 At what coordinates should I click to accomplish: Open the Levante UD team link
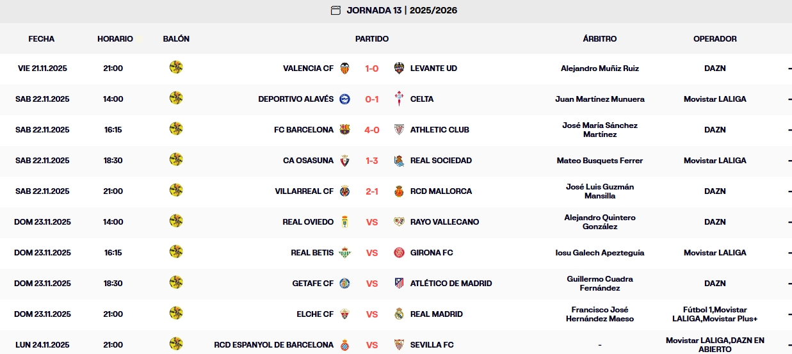click(x=433, y=68)
